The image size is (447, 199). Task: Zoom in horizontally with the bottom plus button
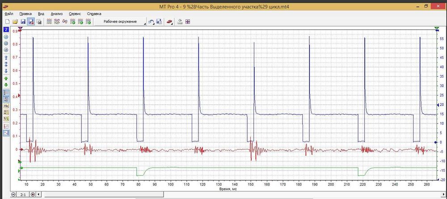point(34,195)
